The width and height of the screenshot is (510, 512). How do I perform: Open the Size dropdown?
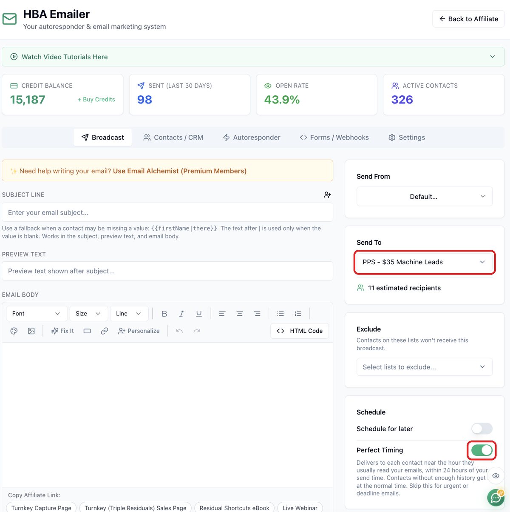88,314
